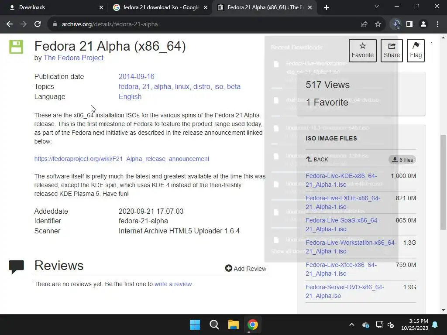Click the share page icon in address bar
This screenshot has height=335, width=447.
coord(364,24)
